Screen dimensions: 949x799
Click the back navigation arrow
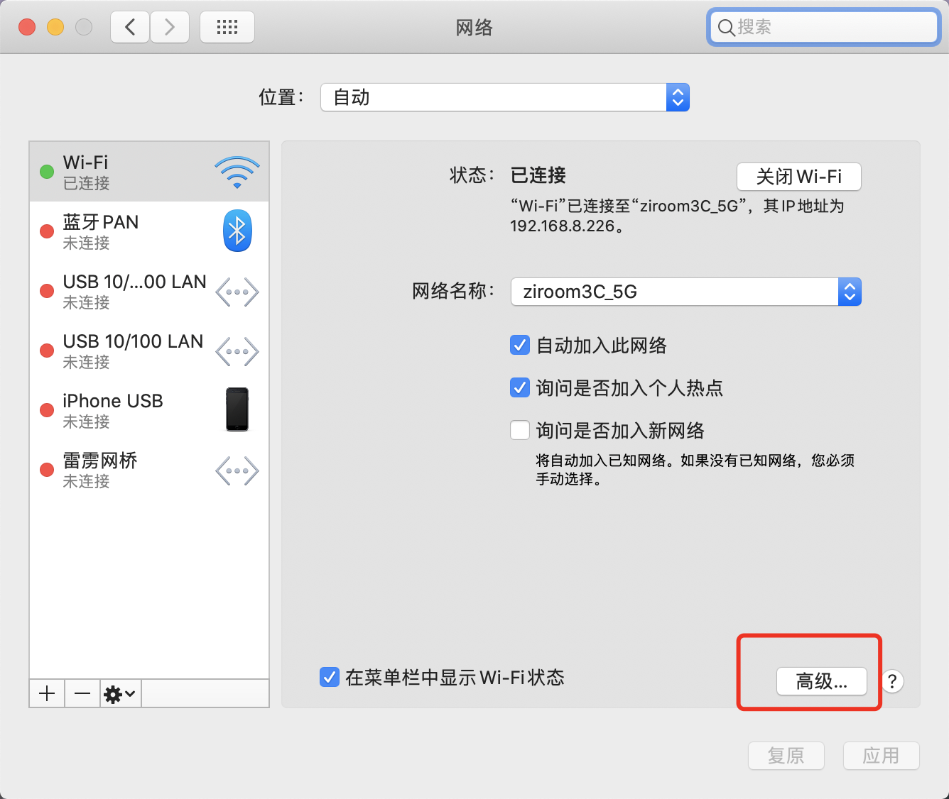pyautogui.click(x=130, y=27)
